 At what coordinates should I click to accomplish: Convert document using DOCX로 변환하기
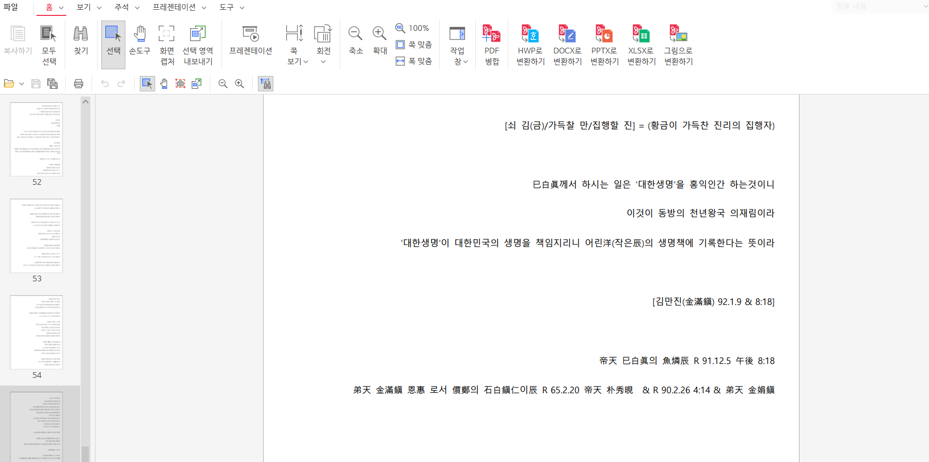567,34
